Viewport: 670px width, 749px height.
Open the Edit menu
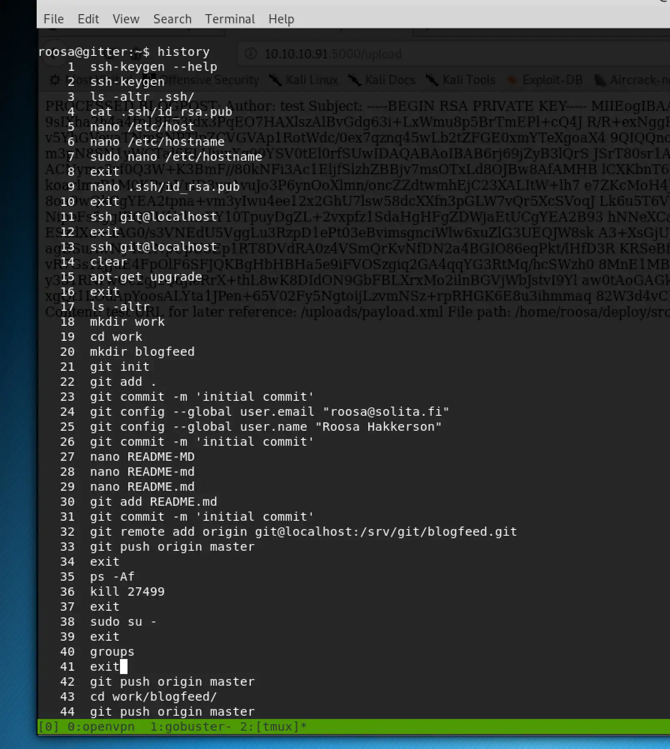tap(88, 19)
